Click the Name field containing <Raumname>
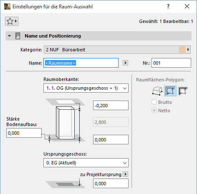 [x=81, y=63]
